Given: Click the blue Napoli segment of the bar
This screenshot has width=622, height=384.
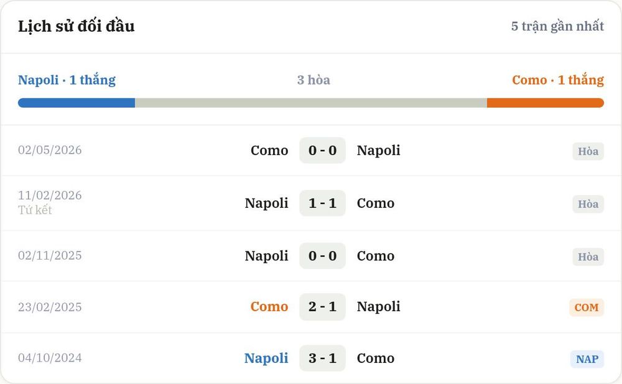Looking at the screenshot, I should click(77, 103).
